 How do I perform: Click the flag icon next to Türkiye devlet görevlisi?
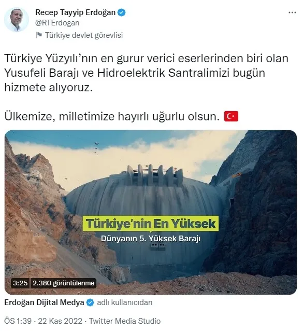click(39, 35)
